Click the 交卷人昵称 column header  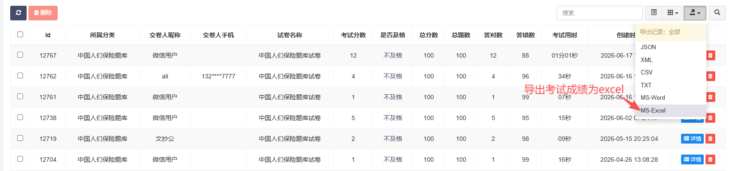165,35
